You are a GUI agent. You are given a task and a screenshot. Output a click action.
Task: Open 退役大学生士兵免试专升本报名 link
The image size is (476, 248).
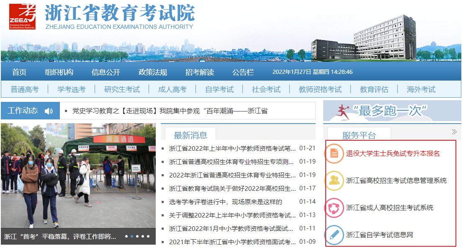click(393, 153)
